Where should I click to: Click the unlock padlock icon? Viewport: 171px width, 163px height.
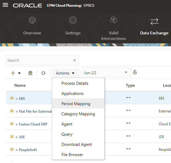pyautogui.click(x=135, y=72)
